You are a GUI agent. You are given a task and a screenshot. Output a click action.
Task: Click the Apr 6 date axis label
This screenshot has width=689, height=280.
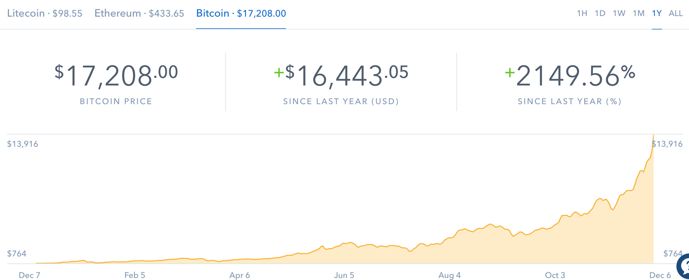coord(240,275)
